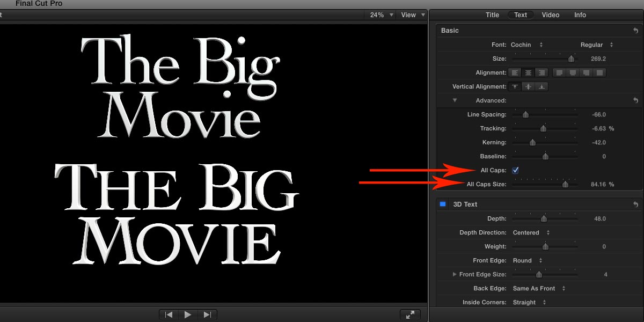Viewport: 644px width, 322px height.
Task: Reset the Advanced section parameters
Action: 635,100
